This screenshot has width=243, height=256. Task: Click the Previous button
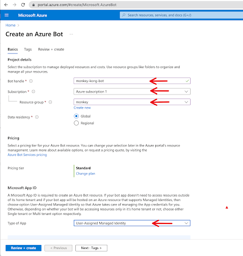(58, 248)
